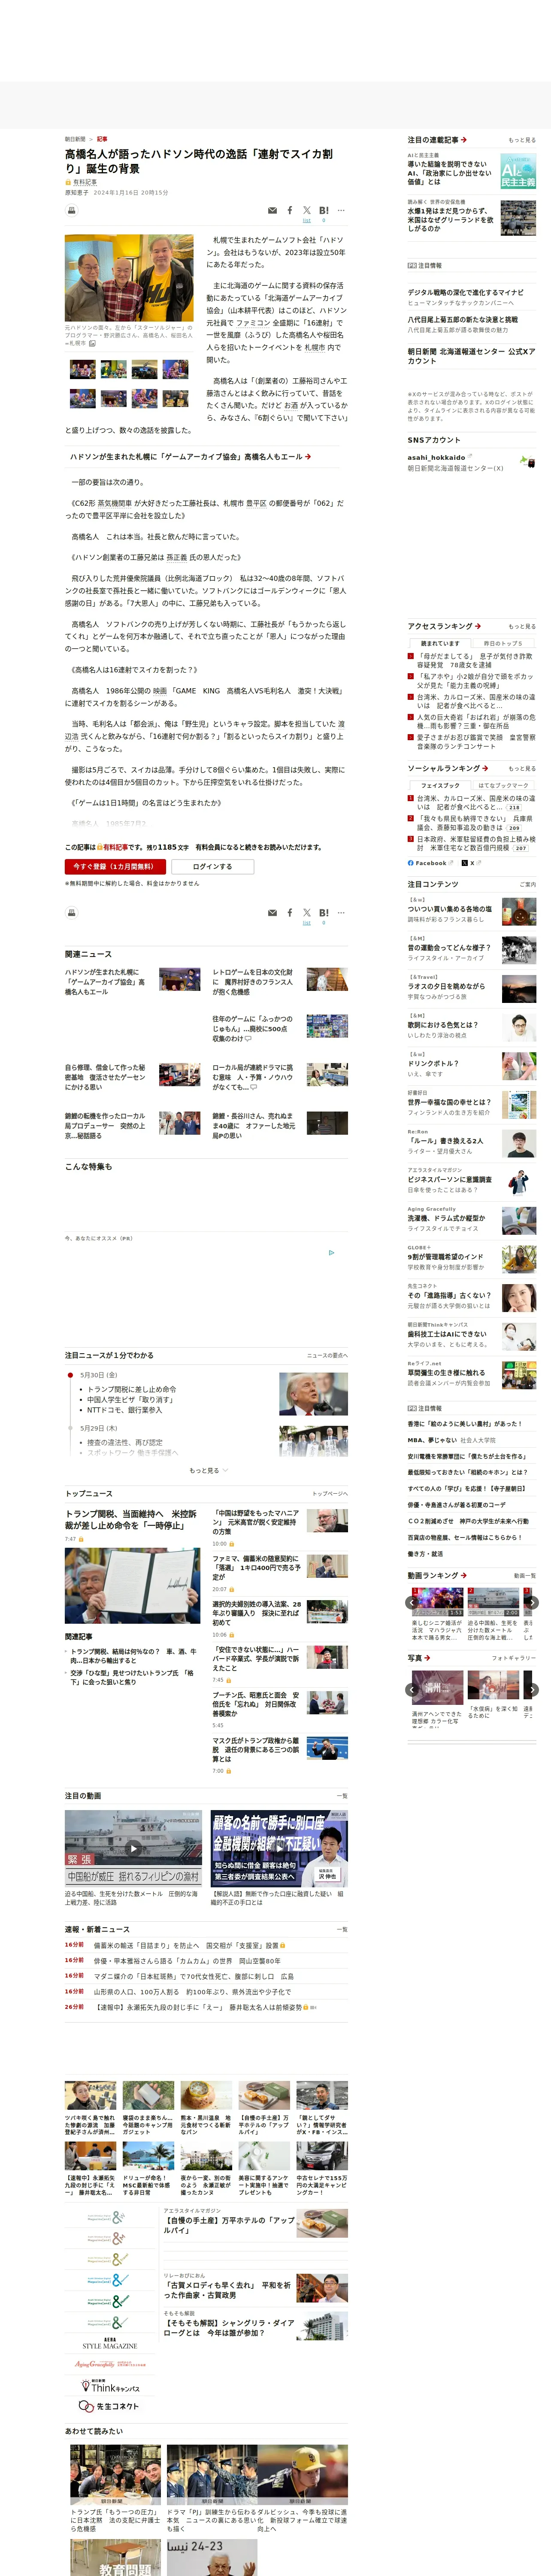Click もっと見る beside アクセスランキング
Image resolution: width=551 pixels, height=2576 pixels.
[x=521, y=626]
